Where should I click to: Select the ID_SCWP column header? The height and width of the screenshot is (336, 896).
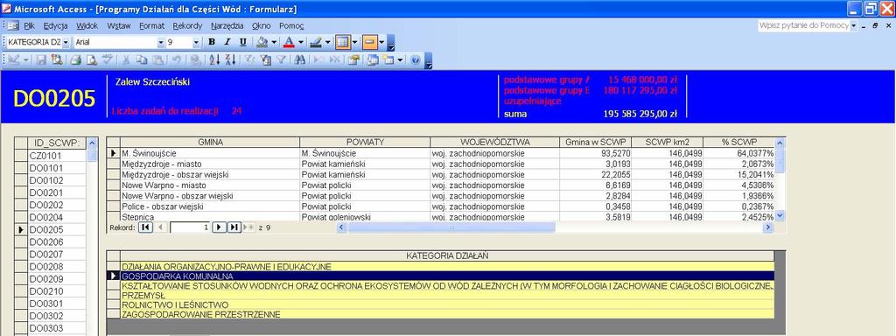57,143
